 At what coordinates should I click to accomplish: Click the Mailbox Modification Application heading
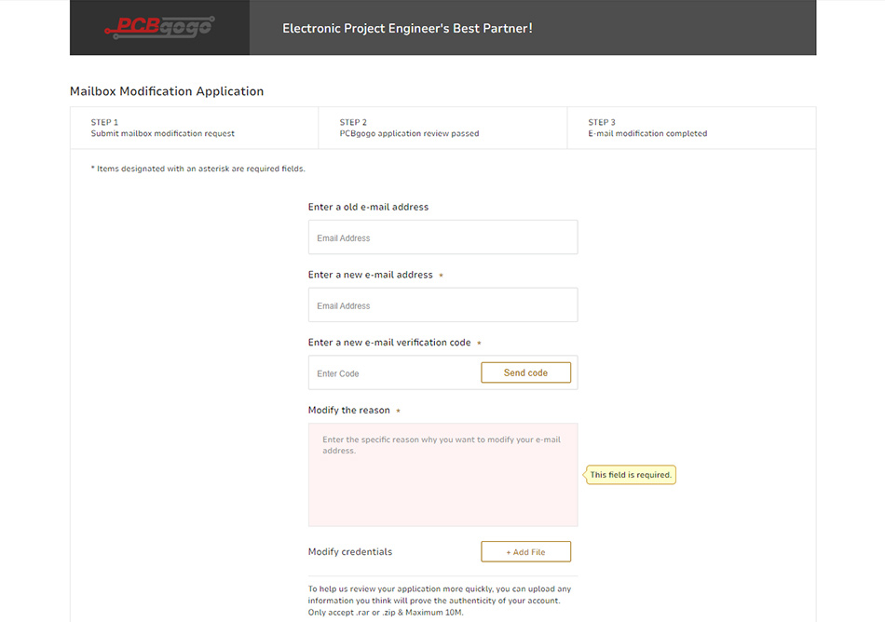167,91
